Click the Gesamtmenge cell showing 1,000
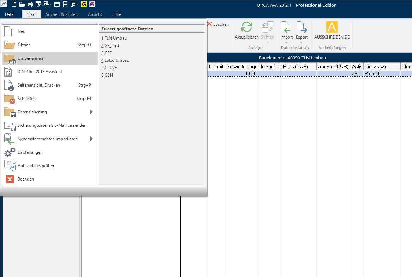This screenshot has width=412, height=277. (x=241, y=73)
